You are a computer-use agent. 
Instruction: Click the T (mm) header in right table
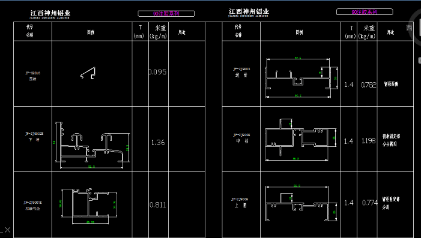point(350,32)
